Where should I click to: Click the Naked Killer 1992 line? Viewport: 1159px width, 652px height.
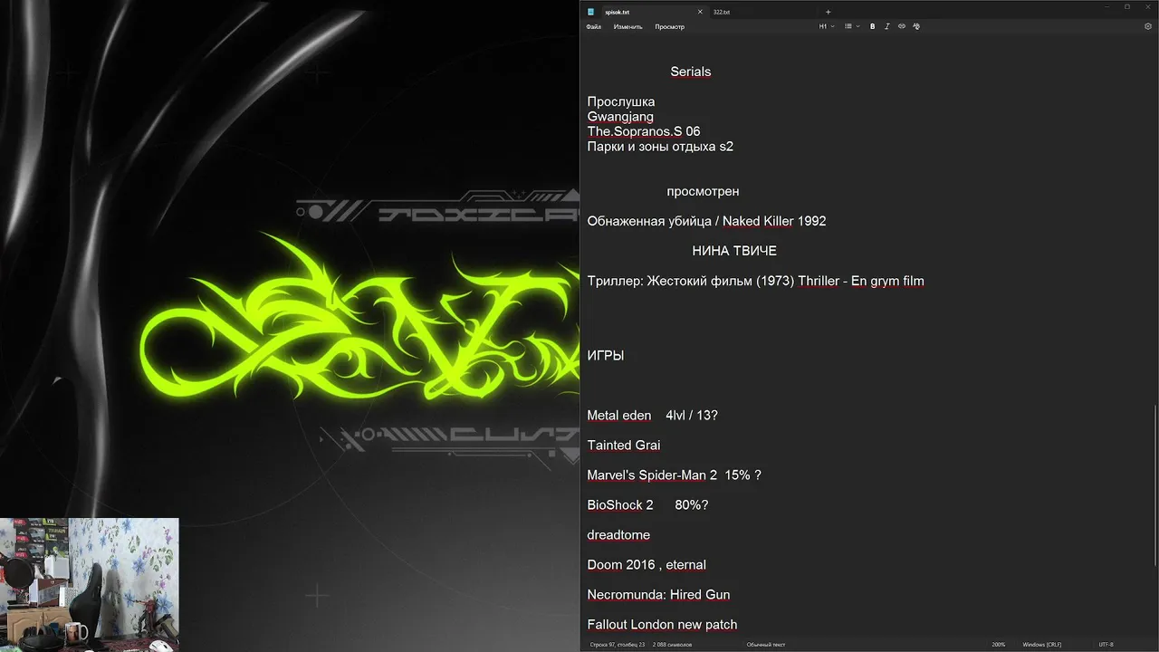(706, 221)
